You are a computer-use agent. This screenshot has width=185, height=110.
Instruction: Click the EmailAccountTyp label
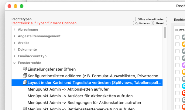pyautogui.click(x=32, y=56)
